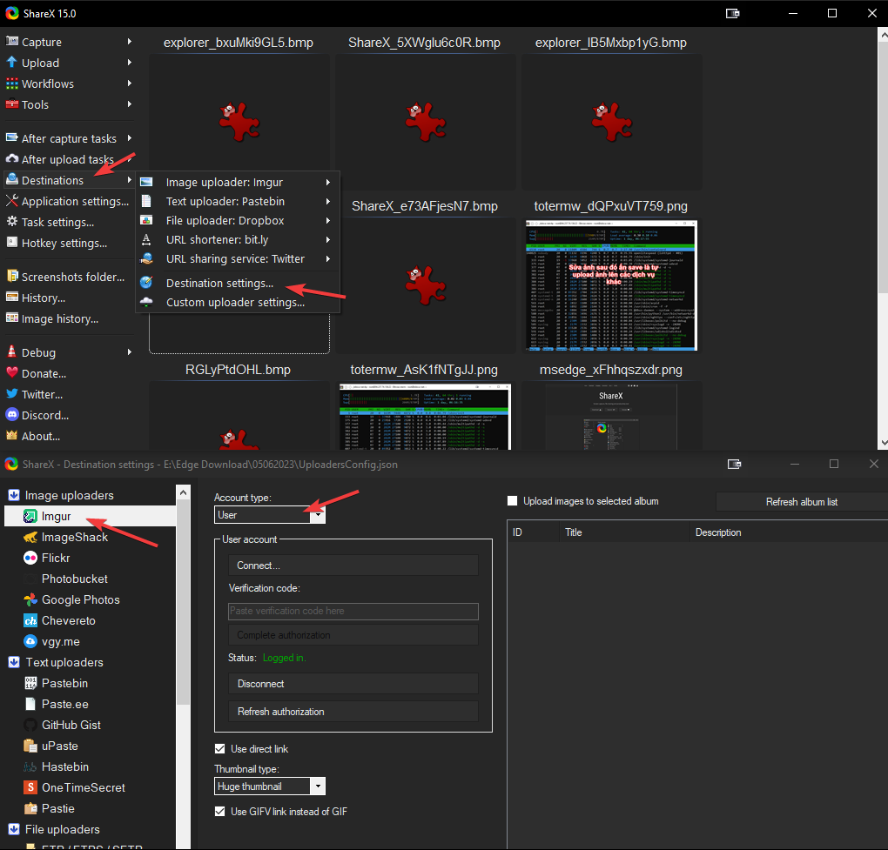Click the vgy.me icon
Viewport: 888px width, 850px height.
(x=30, y=642)
